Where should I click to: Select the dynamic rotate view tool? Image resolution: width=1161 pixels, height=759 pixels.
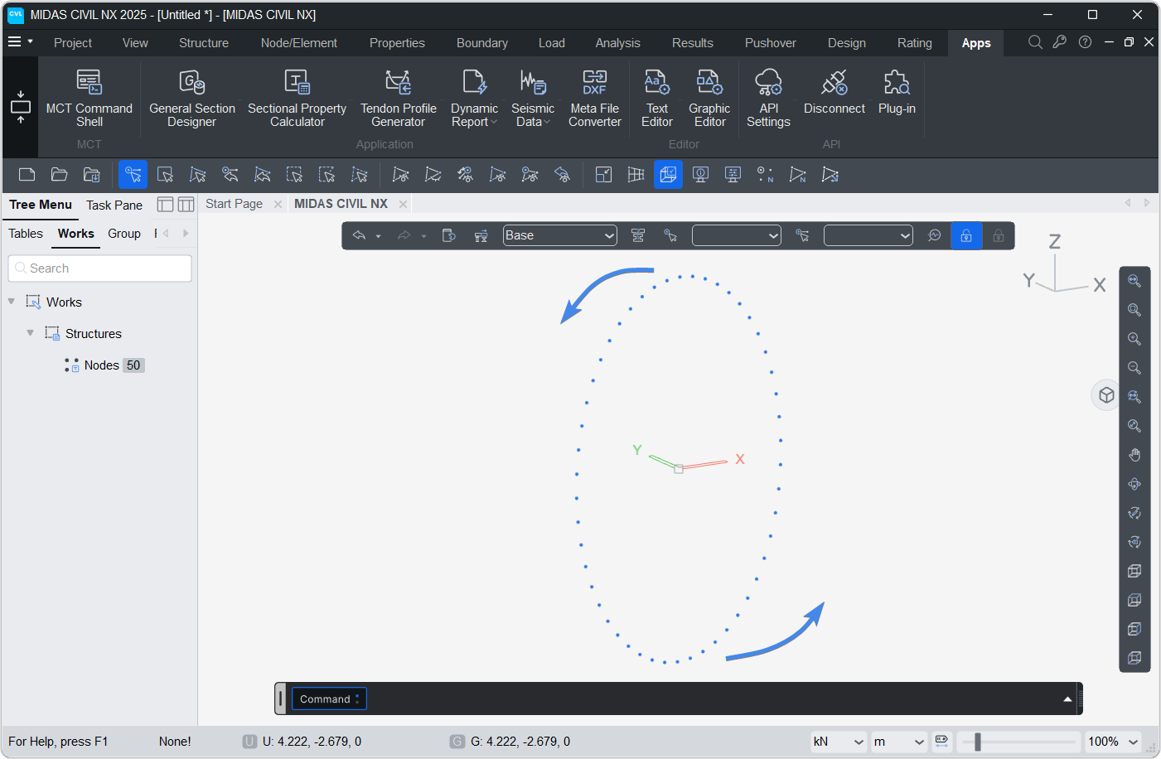click(1134, 484)
